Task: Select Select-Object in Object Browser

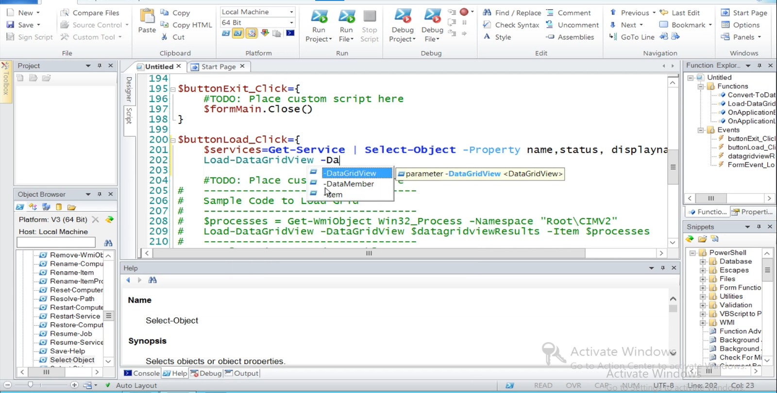Action: coord(72,360)
